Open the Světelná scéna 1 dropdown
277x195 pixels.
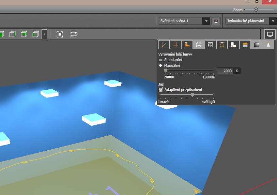(206, 21)
